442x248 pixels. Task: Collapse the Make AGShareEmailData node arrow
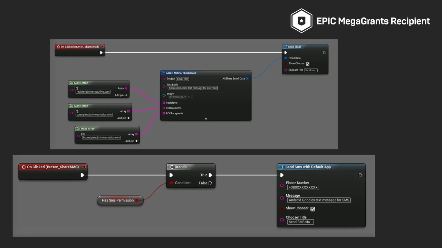pos(206,118)
